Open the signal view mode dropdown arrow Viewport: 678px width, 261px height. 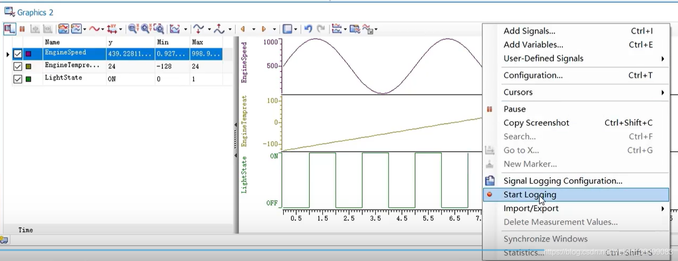(x=85, y=29)
